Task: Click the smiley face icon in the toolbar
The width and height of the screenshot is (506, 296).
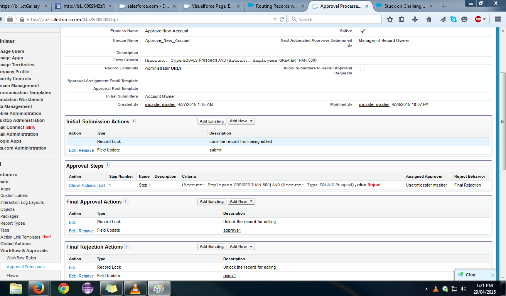Action: coord(464,19)
